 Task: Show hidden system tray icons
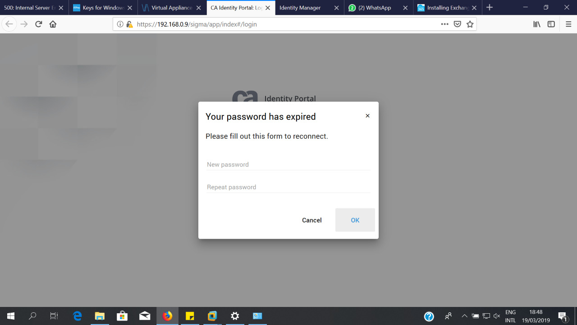coord(464,316)
